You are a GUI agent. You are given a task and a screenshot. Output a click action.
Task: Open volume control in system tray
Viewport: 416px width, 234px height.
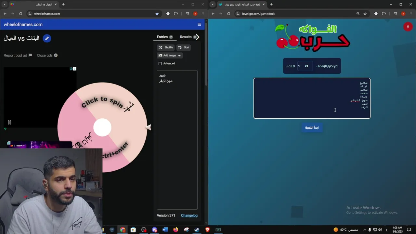tap(380, 230)
